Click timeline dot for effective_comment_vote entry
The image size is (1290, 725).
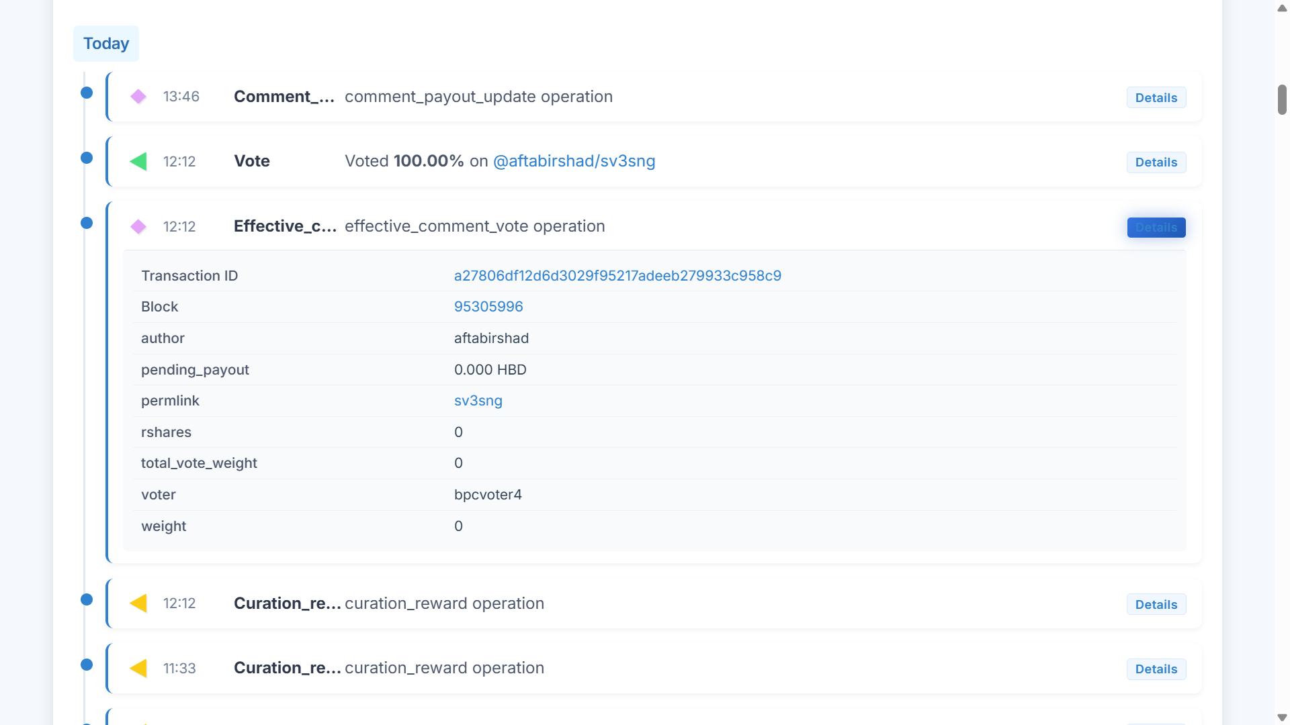[x=87, y=223]
